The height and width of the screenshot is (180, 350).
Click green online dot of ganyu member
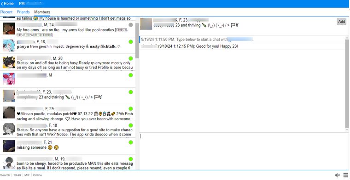tap(131, 42)
